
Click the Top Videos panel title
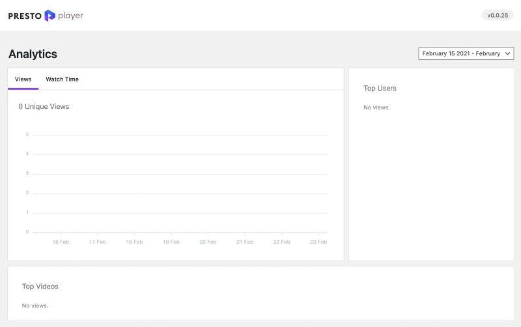pos(40,286)
